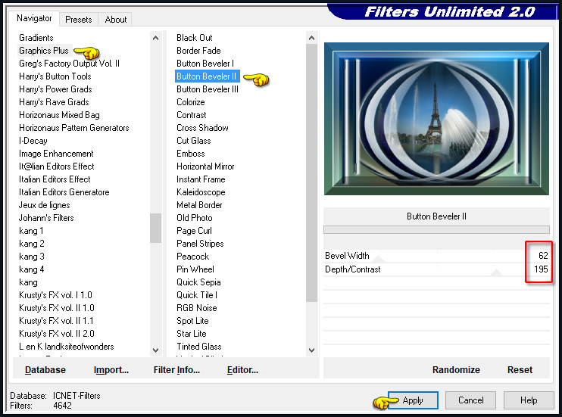The image size is (562, 417).
Task: Click the down arrow of filter list scrollbar
Action: [x=312, y=350]
